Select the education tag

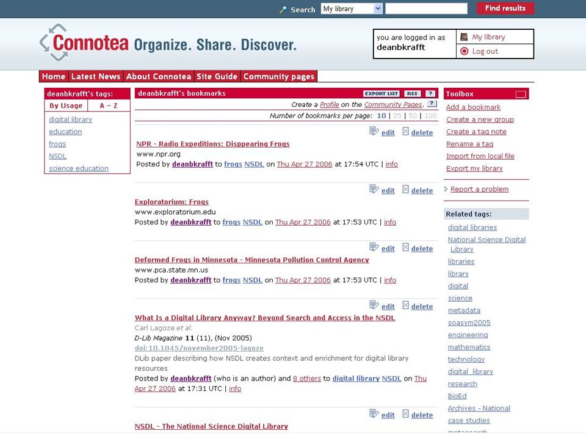(x=65, y=132)
